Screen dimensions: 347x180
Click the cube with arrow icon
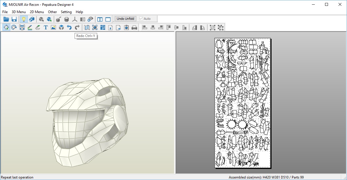[59, 19]
